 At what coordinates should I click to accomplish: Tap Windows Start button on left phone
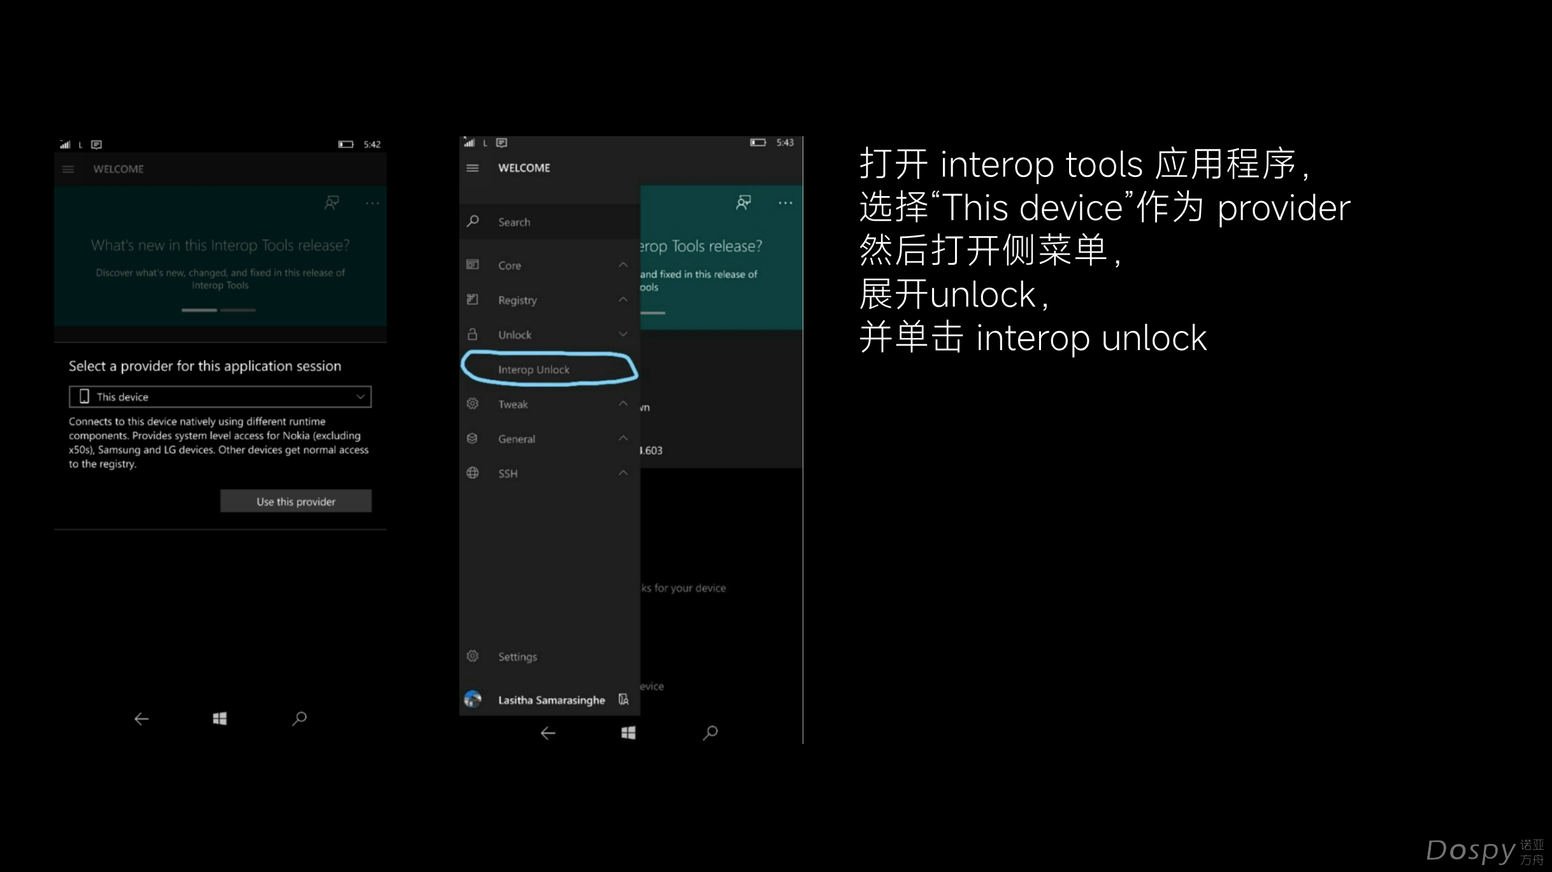tap(220, 719)
